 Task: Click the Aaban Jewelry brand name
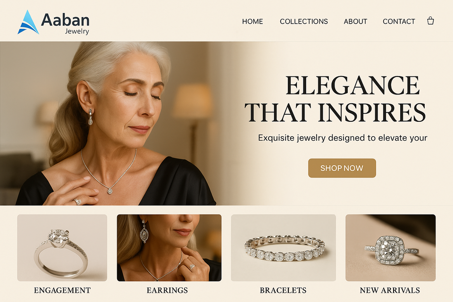(65, 24)
